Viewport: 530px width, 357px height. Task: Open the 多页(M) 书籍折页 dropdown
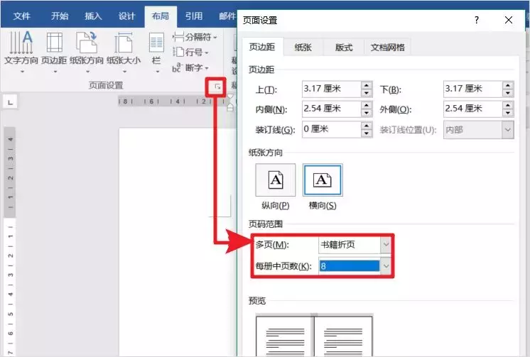click(x=355, y=245)
